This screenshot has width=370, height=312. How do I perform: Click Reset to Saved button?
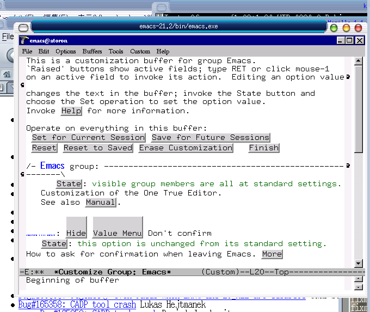tap(98, 148)
